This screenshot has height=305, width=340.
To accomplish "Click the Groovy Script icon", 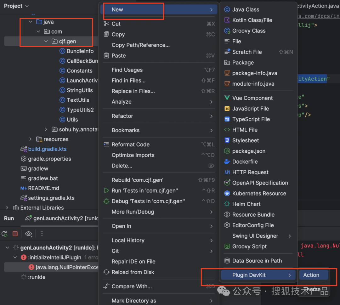I will tap(227, 246).
